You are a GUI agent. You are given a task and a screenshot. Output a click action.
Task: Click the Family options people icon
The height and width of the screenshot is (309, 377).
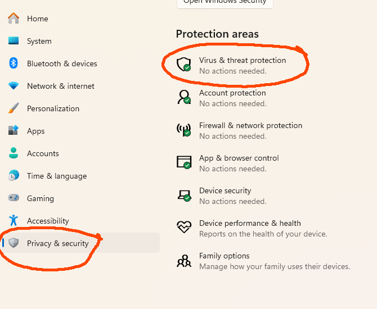coord(184,261)
